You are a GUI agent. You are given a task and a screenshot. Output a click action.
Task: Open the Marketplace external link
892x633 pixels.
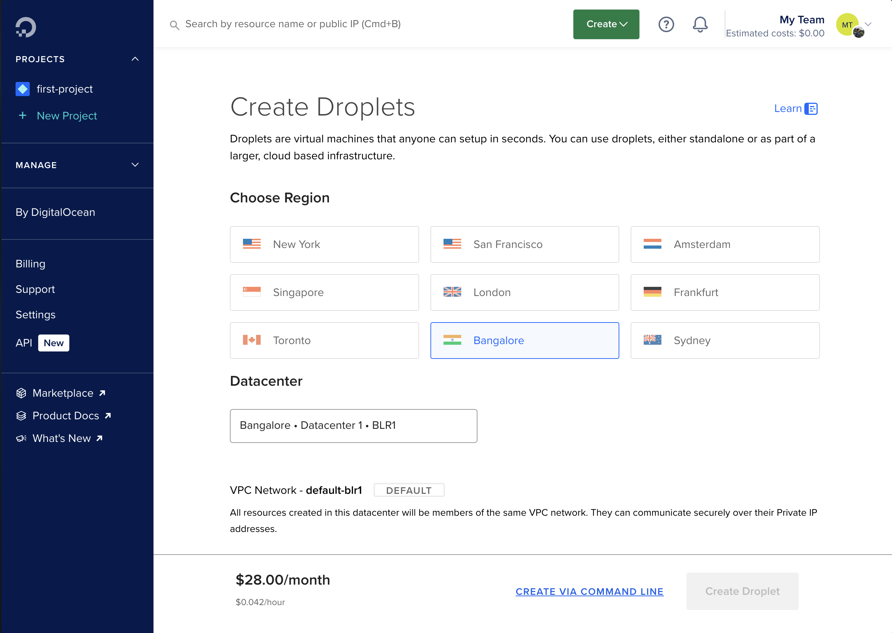(63, 393)
